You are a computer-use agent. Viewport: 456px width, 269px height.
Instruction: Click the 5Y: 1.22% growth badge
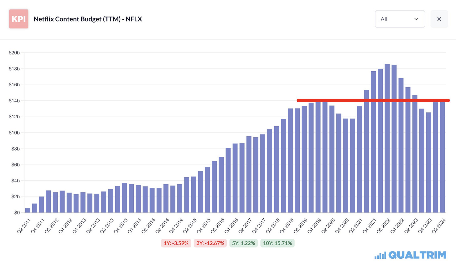[243, 243]
